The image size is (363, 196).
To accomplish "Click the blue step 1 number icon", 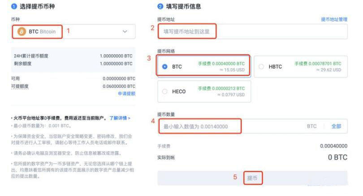I will pyautogui.click(x=13, y=6).
